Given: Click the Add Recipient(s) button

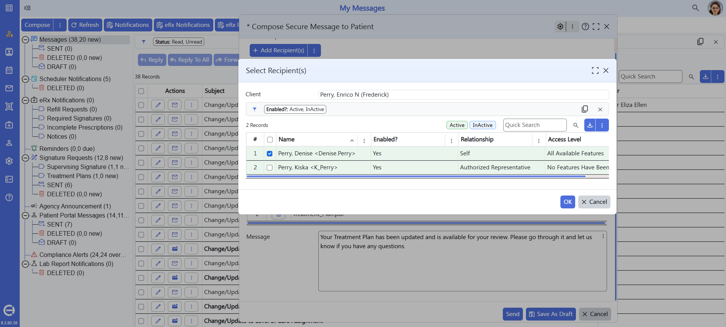Looking at the screenshot, I should (x=279, y=50).
